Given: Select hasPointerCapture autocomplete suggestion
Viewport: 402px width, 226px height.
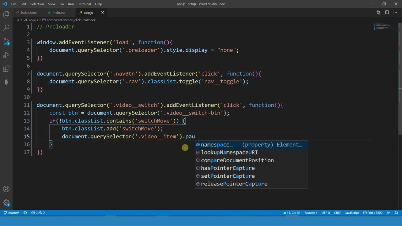Looking at the screenshot, I should tap(251, 168).
